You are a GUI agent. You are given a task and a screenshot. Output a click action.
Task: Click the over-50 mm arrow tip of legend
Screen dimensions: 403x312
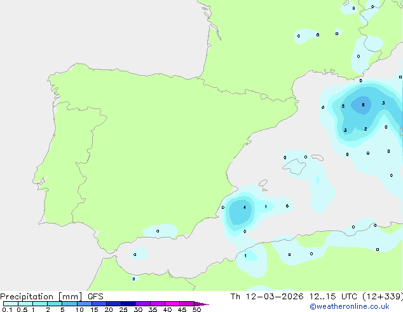[x=201, y=304]
